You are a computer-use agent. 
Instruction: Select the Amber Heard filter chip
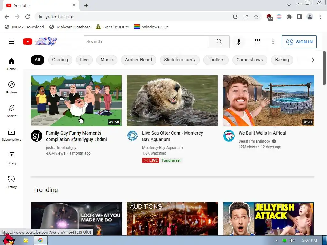[139, 60]
